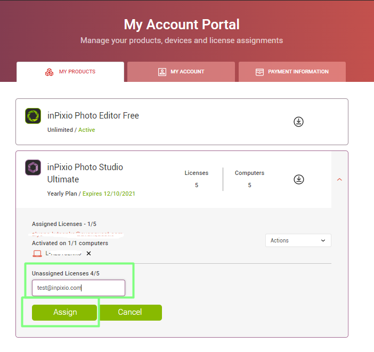The image size is (374, 352).
Task: Switch to the My Account tab
Action: coord(181,72)
